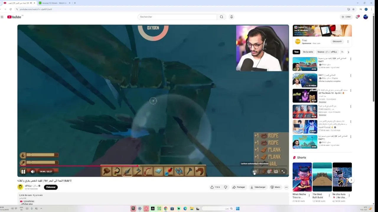
Task: Open the @realferas channel link
Action: (x=27, y=201)
